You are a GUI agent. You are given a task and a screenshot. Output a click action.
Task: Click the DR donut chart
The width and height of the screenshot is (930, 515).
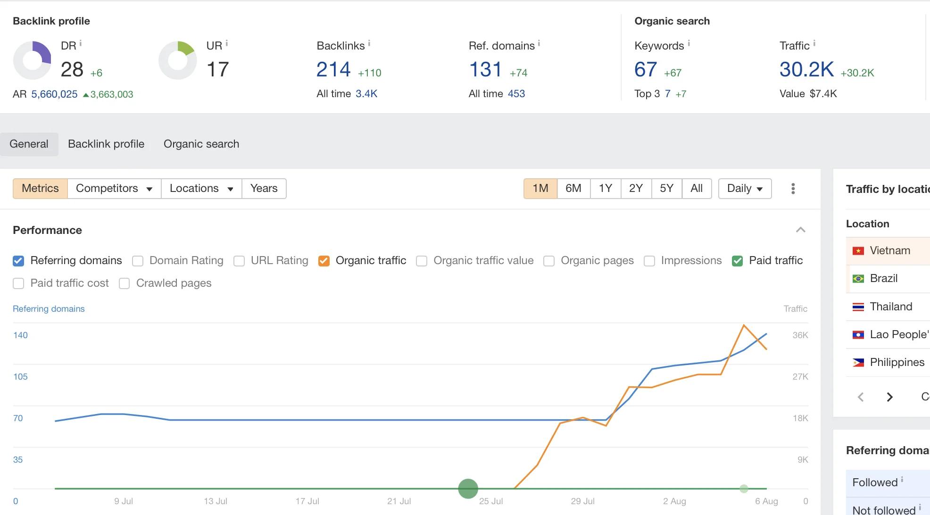coord(32,60)
